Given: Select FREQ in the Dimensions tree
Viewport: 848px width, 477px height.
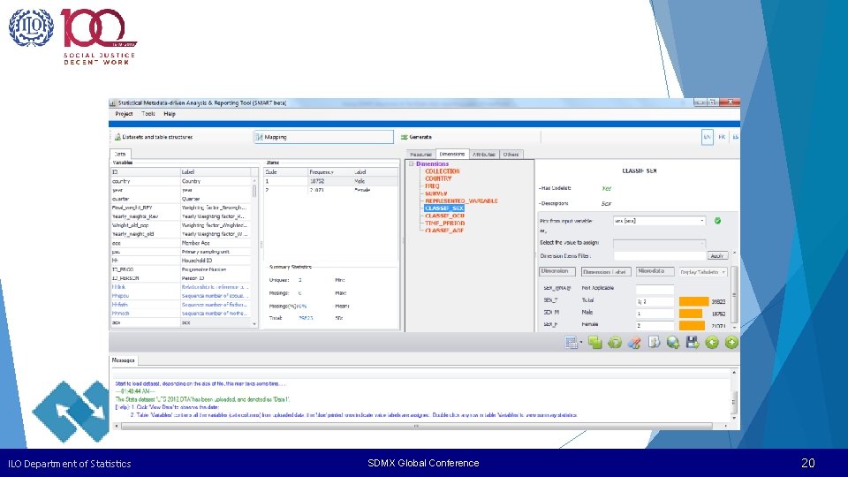Looking at the screenshot, I should 432,186.
